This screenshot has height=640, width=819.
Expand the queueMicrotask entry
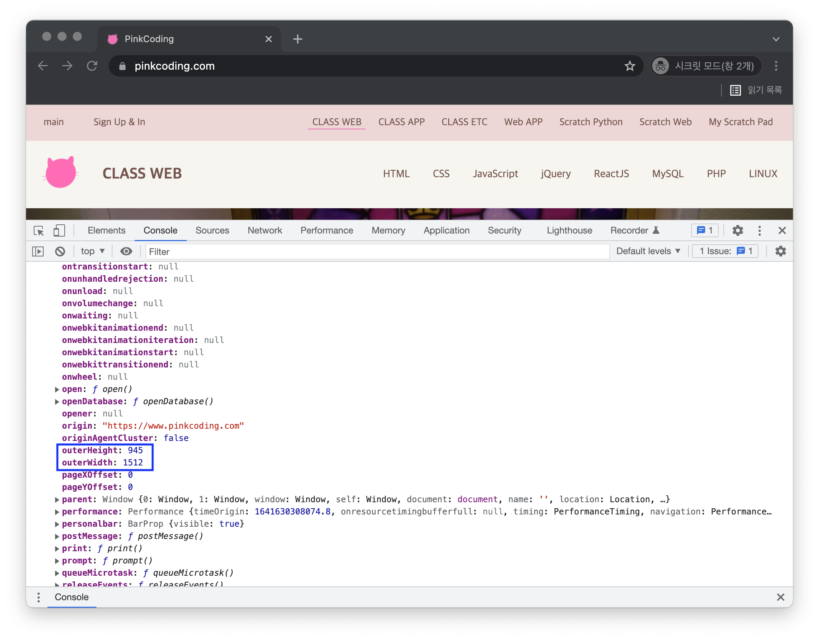[x=57, y=573]
